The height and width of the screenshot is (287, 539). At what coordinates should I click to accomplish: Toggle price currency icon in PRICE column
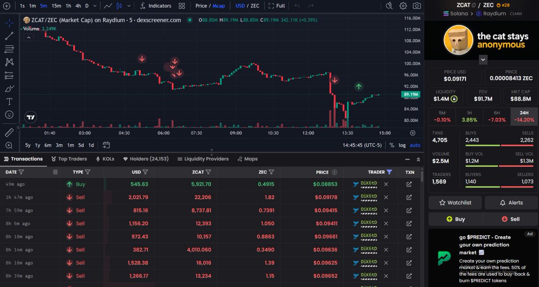(334, 172)
